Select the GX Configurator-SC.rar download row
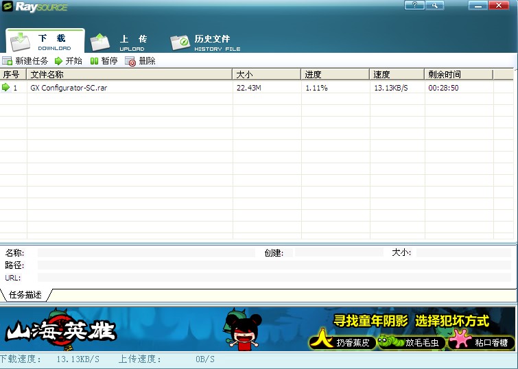This screenshot has height=369, width=518. click(69, 88)
